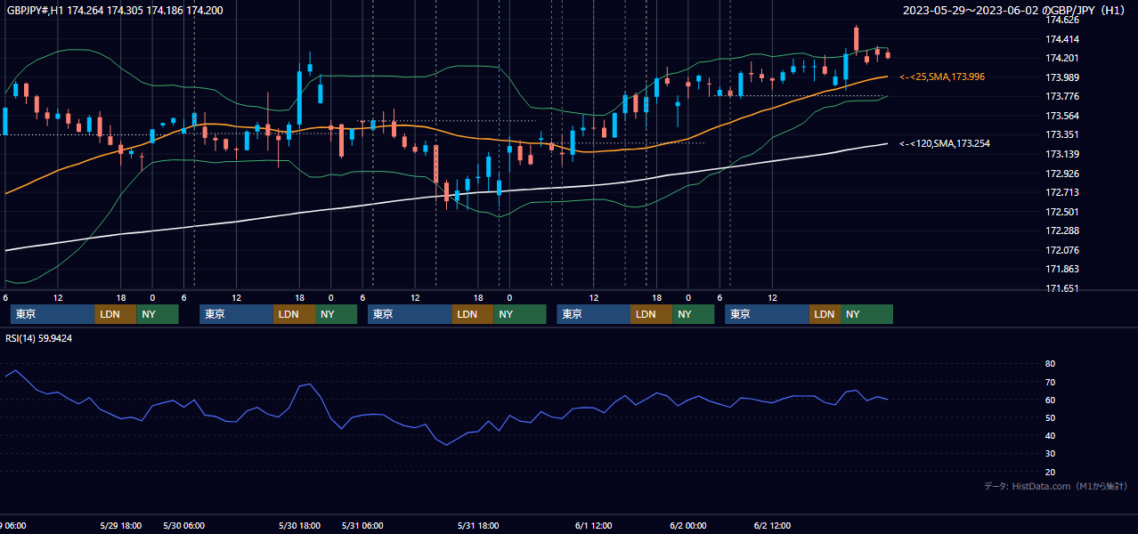Image resolution: width=1138 pixels, height=534 pixels.
Task: Click price axis value 173.351
Action: [1061, 135]
